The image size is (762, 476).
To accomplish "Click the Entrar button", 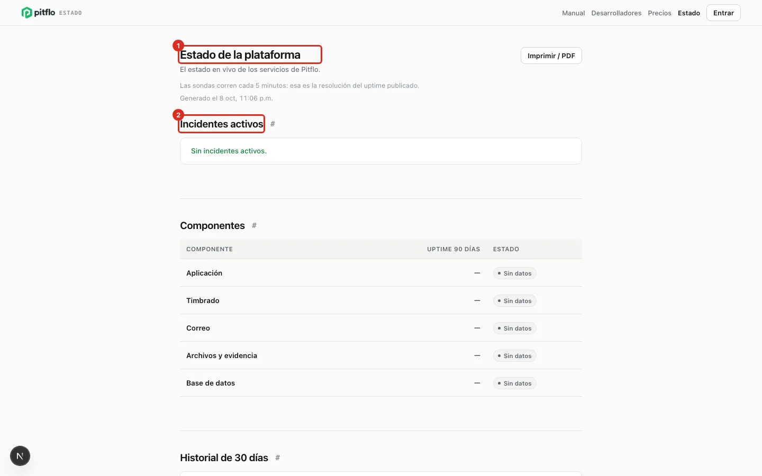I will [723, 13].
